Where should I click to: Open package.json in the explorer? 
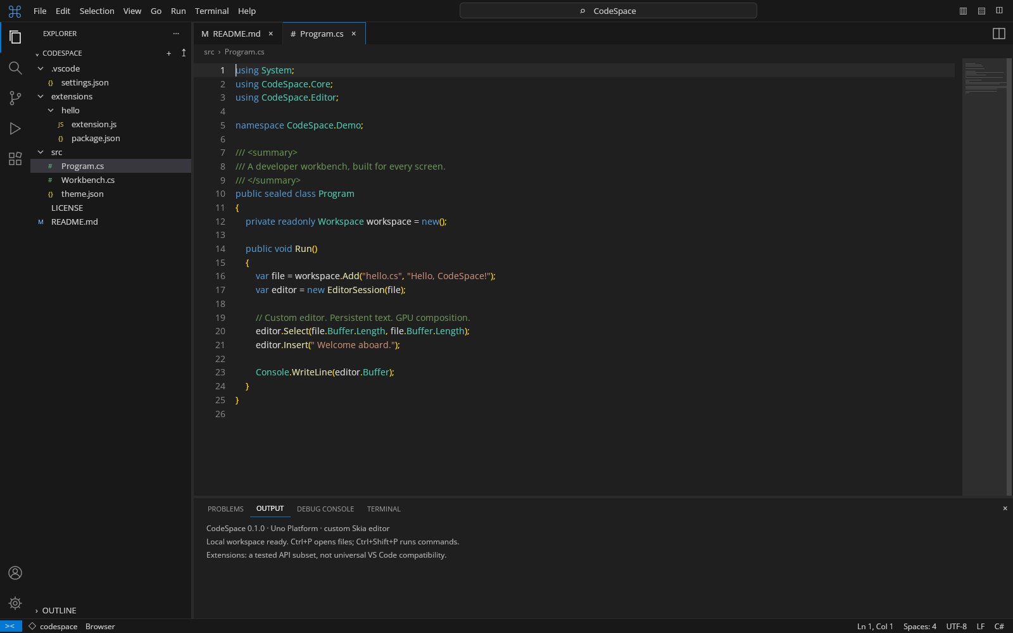tap(111, 138)
